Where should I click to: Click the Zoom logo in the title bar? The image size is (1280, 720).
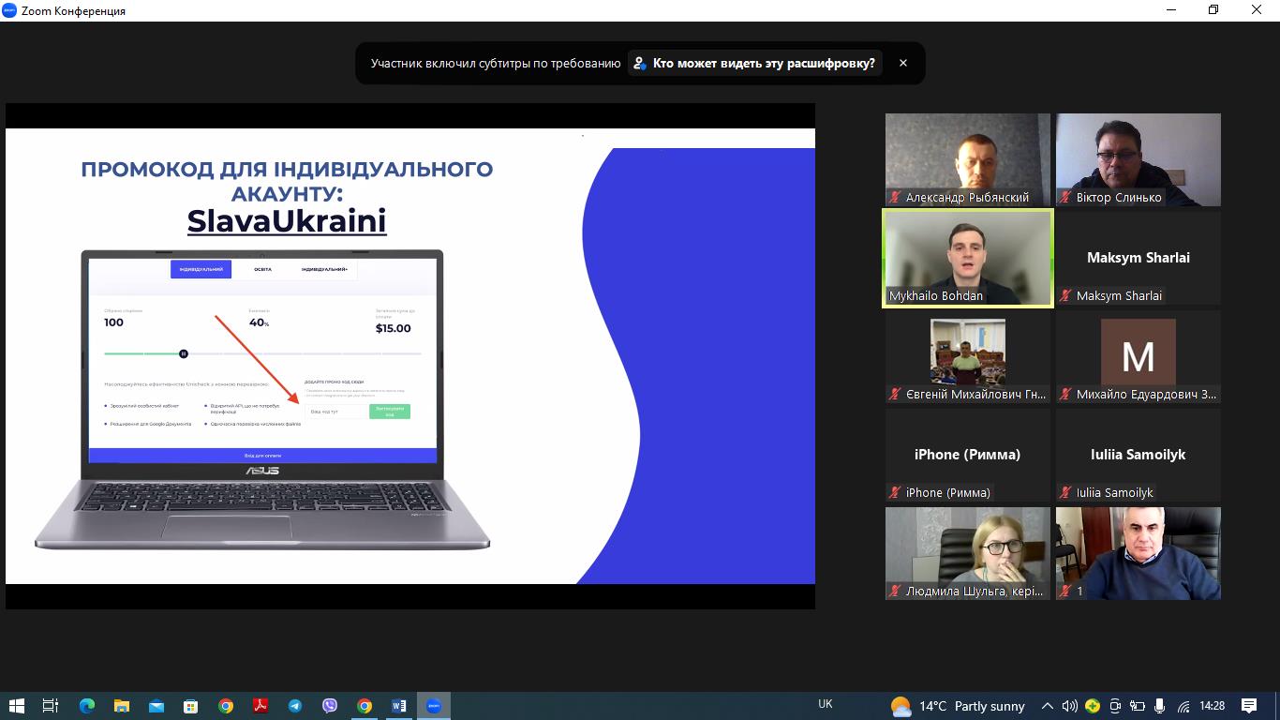(9, 10)
